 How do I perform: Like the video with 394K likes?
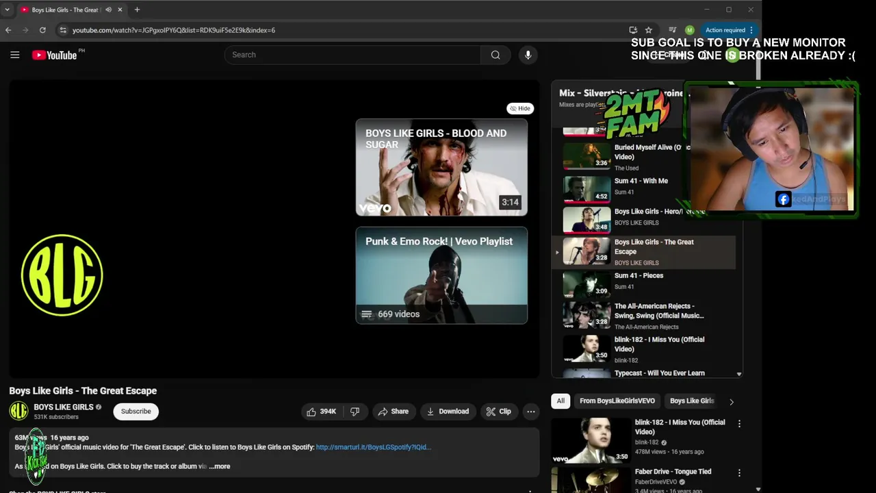click(x=321, y=412)
